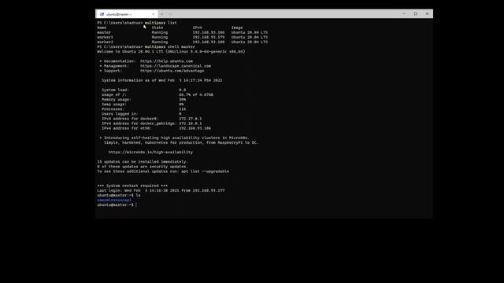Click master's IPv4 192.168.93.186 in the multipass list
The width and height of the screenshot is (504, 283).
click(x=209, y=32)
